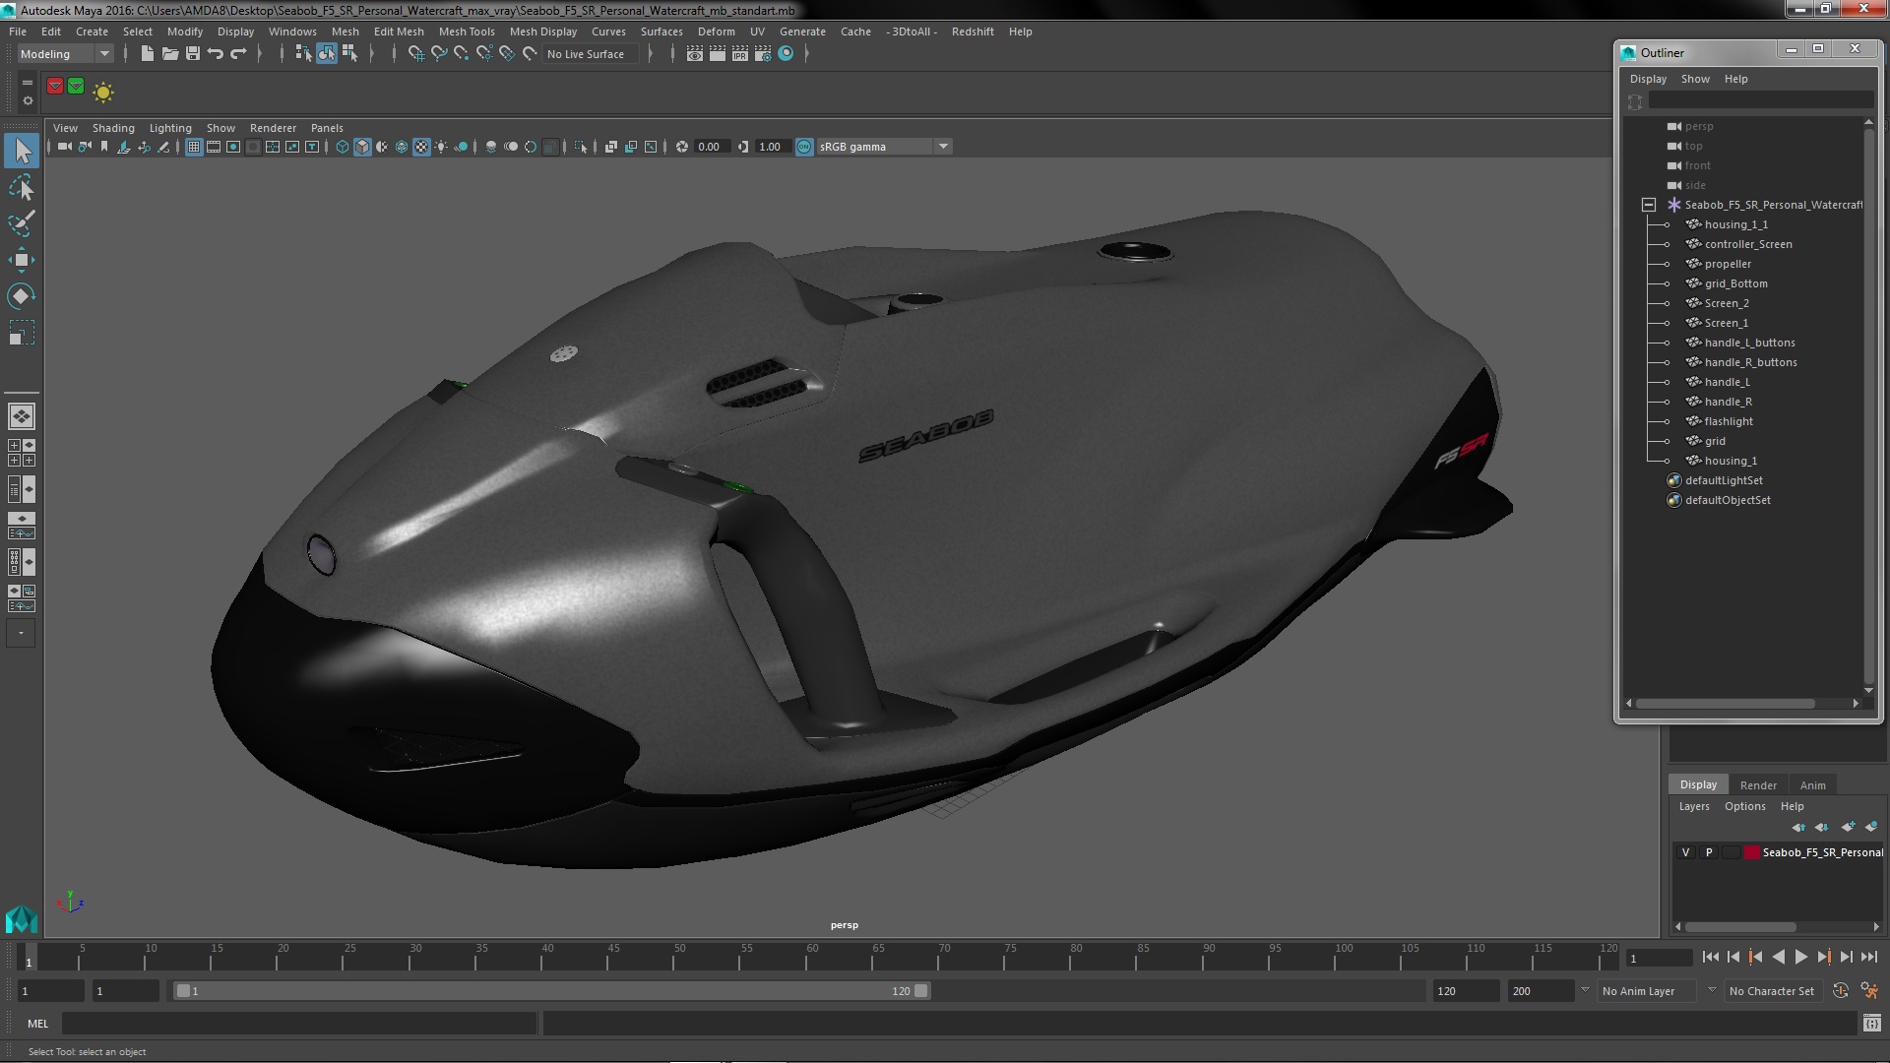Click the Redo arrow icon

tap(238, 54)
